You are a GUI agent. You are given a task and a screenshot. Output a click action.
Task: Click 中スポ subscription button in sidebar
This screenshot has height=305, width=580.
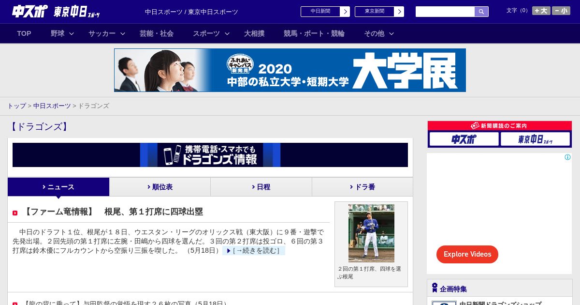click(x=464, y=139)
